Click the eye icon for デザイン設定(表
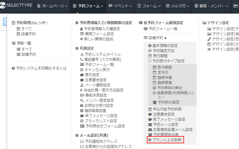Viewport: 239px width, 149px height. pyautogui.click(x=209, y=49)
